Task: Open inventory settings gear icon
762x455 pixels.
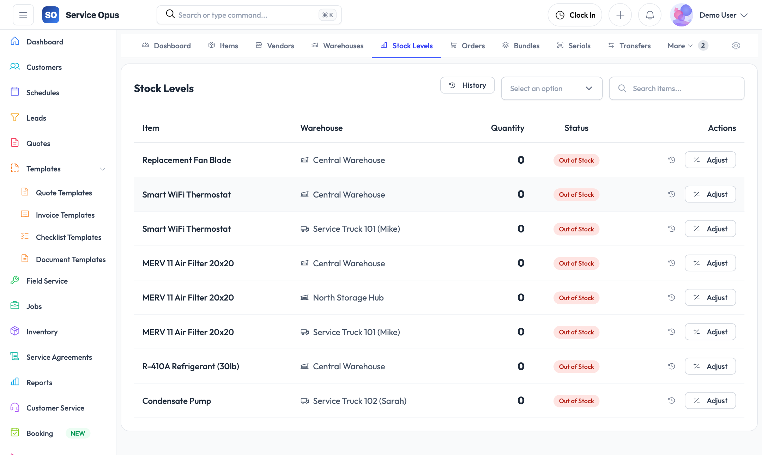Action: [736, 45]
